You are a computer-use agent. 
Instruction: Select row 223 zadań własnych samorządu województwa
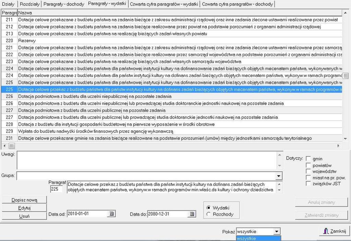(171, 62)
